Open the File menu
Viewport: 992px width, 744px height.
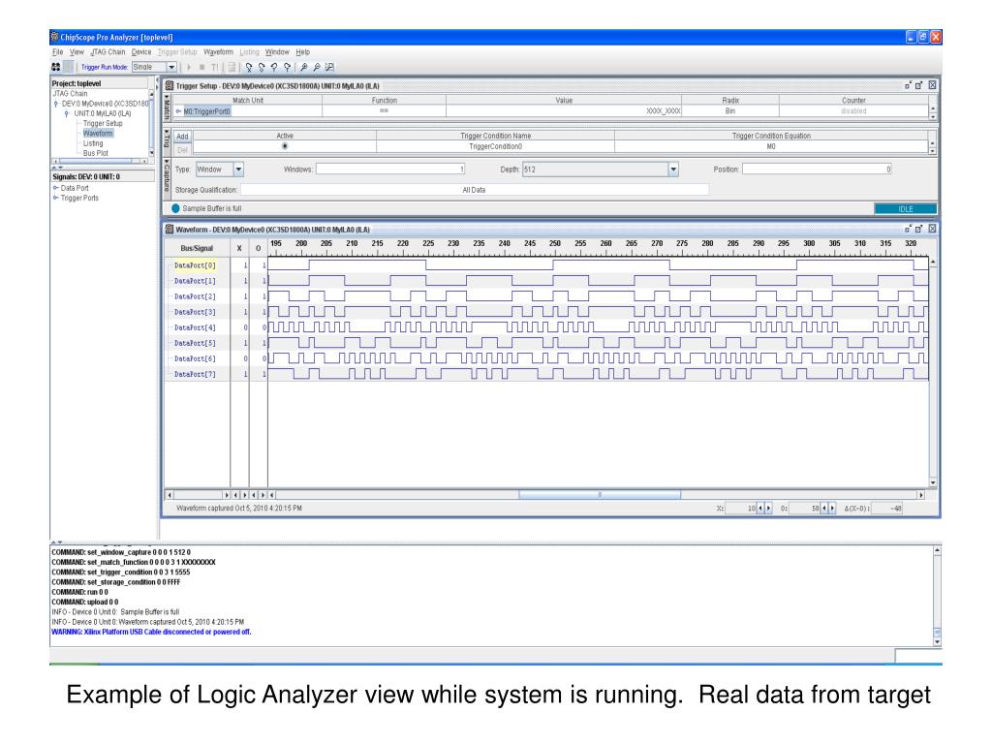(57, 52)
